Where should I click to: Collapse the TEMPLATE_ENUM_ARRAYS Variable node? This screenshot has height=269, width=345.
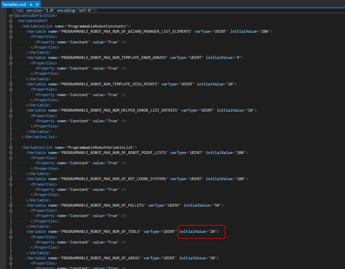11,58
